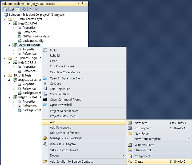Screen dimensions: 192x165
Task: Expand References under Joejy0109.BLL
Action: [14, 71]
